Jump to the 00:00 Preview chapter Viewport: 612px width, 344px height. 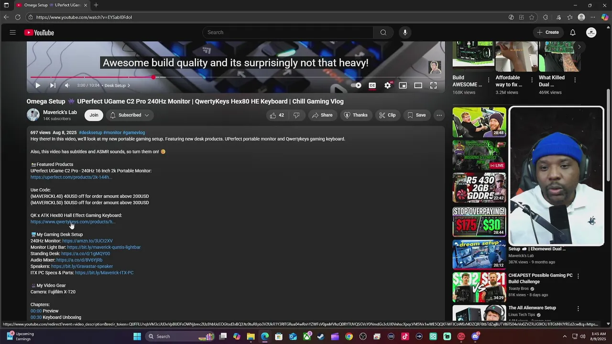pos(36,311)
